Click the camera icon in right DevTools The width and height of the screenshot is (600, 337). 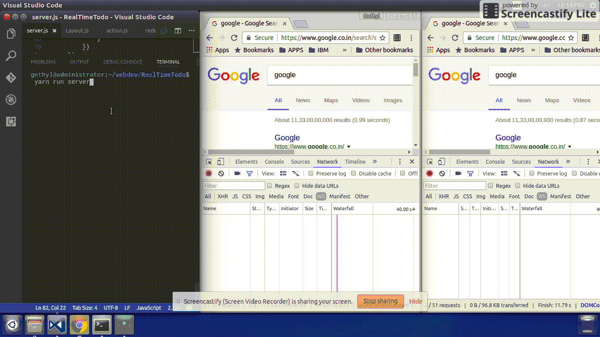pos(458,174)
